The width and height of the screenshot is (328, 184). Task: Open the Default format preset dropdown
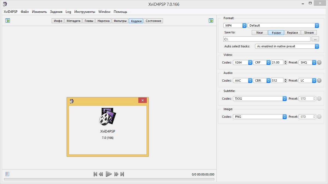pos(283,25)
